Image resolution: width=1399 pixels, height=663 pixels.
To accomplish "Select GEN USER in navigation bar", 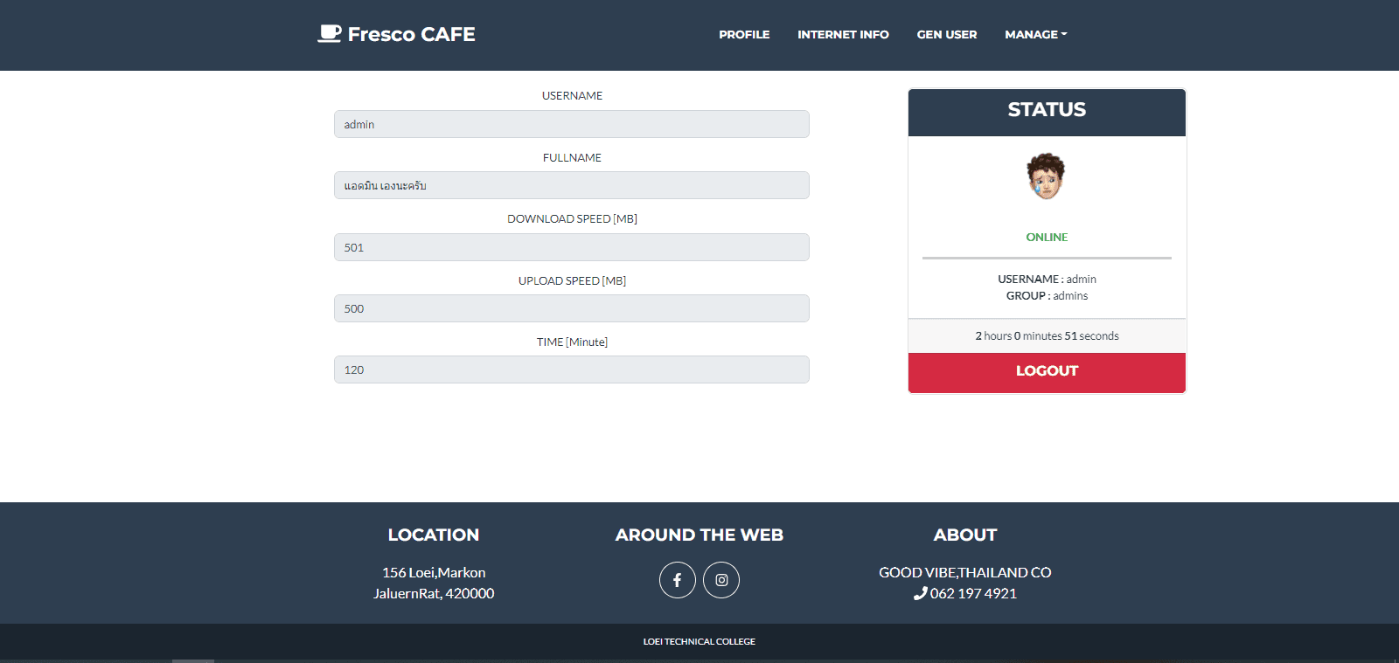I will point(946,35).
